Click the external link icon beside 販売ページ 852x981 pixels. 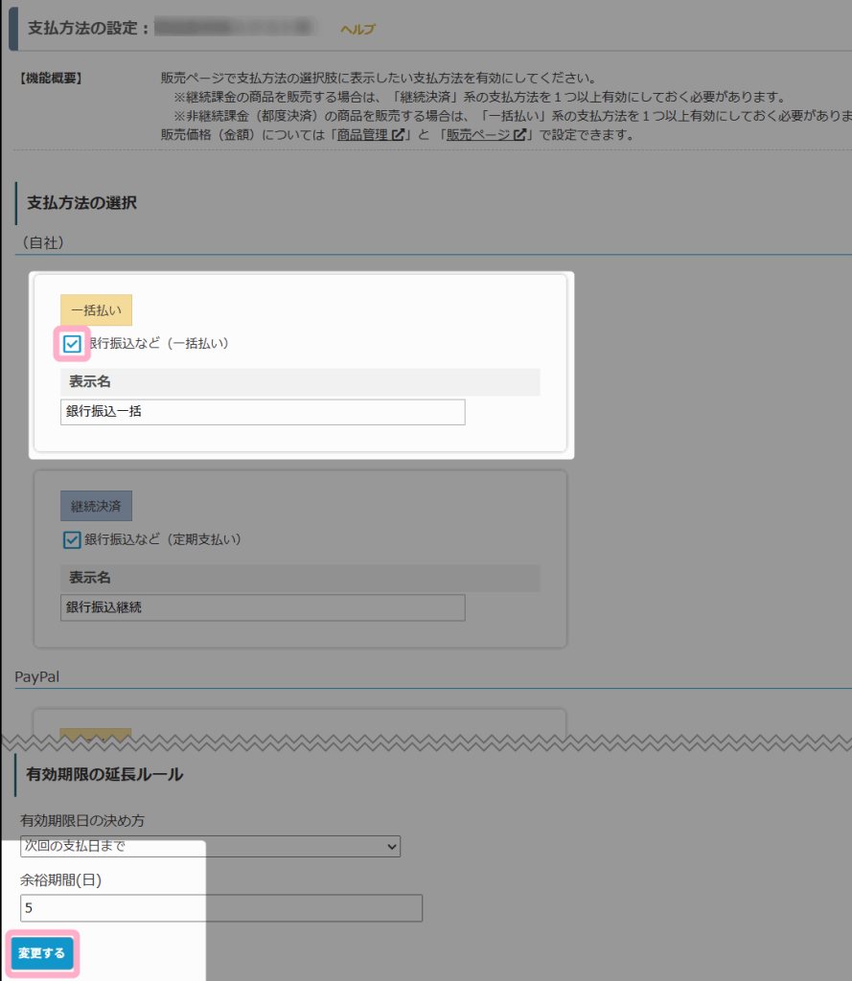point(520,135)
